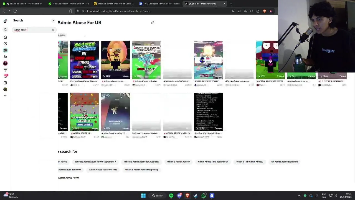Click the When Is Pvb Admin Abuse? link
The image size is (355, 200).
(250, 162)
